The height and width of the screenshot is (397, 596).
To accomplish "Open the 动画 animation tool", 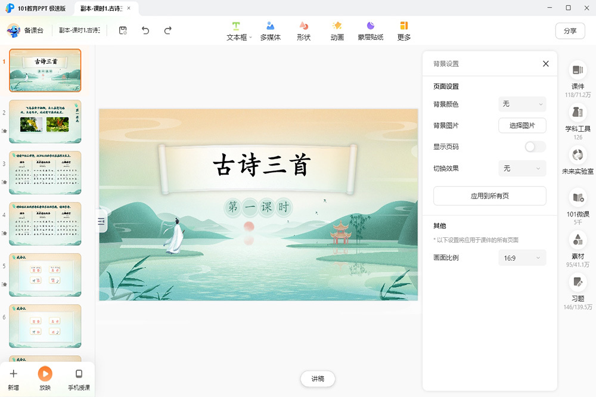I will pyautogui.click(x=337, y=30).
